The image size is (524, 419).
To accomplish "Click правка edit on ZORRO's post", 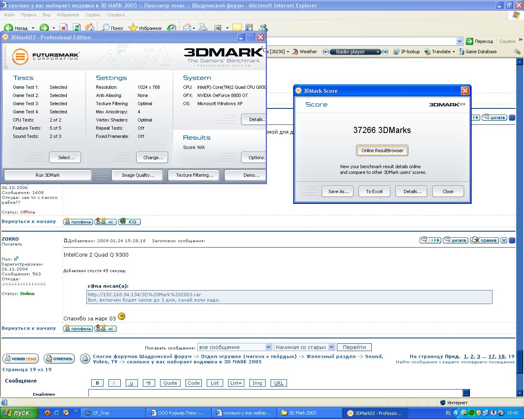I will click(x=484, y=240).
